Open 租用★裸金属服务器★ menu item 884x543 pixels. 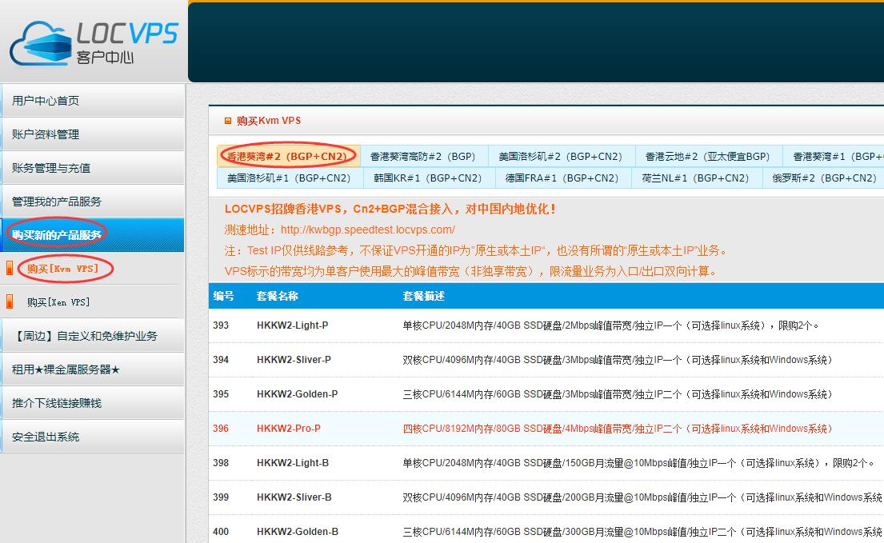[93, 369]
